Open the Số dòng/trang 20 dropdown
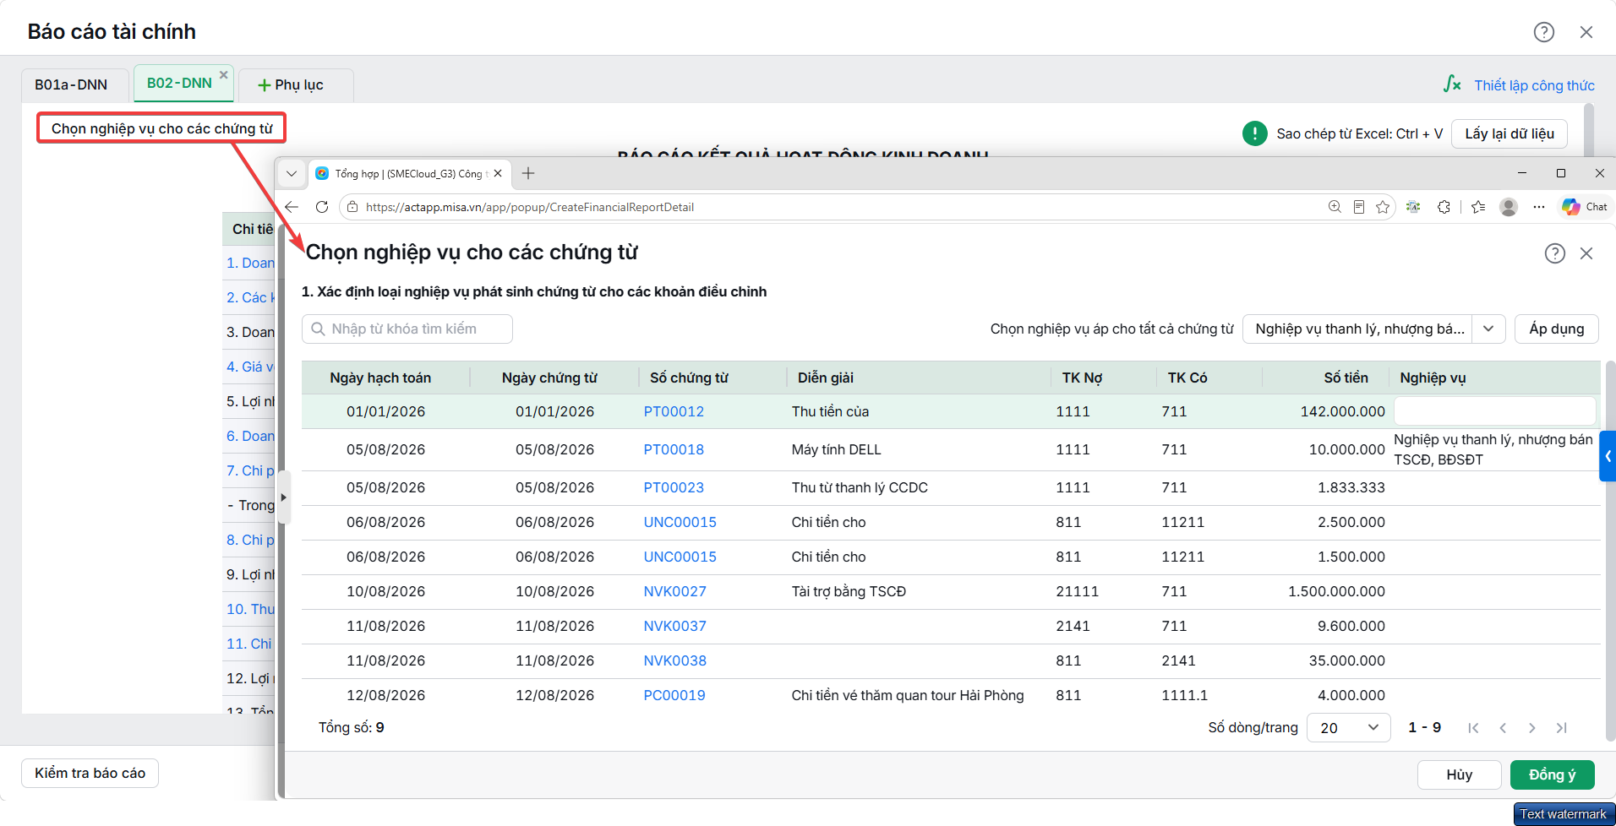This screenshot has width=1616, height=826. tap(1348, 727)
